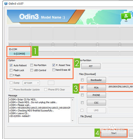The width and height of the screenshot is (133, 139).
Task: Click the first progress bar slot
Action: [x=20, y=44]
